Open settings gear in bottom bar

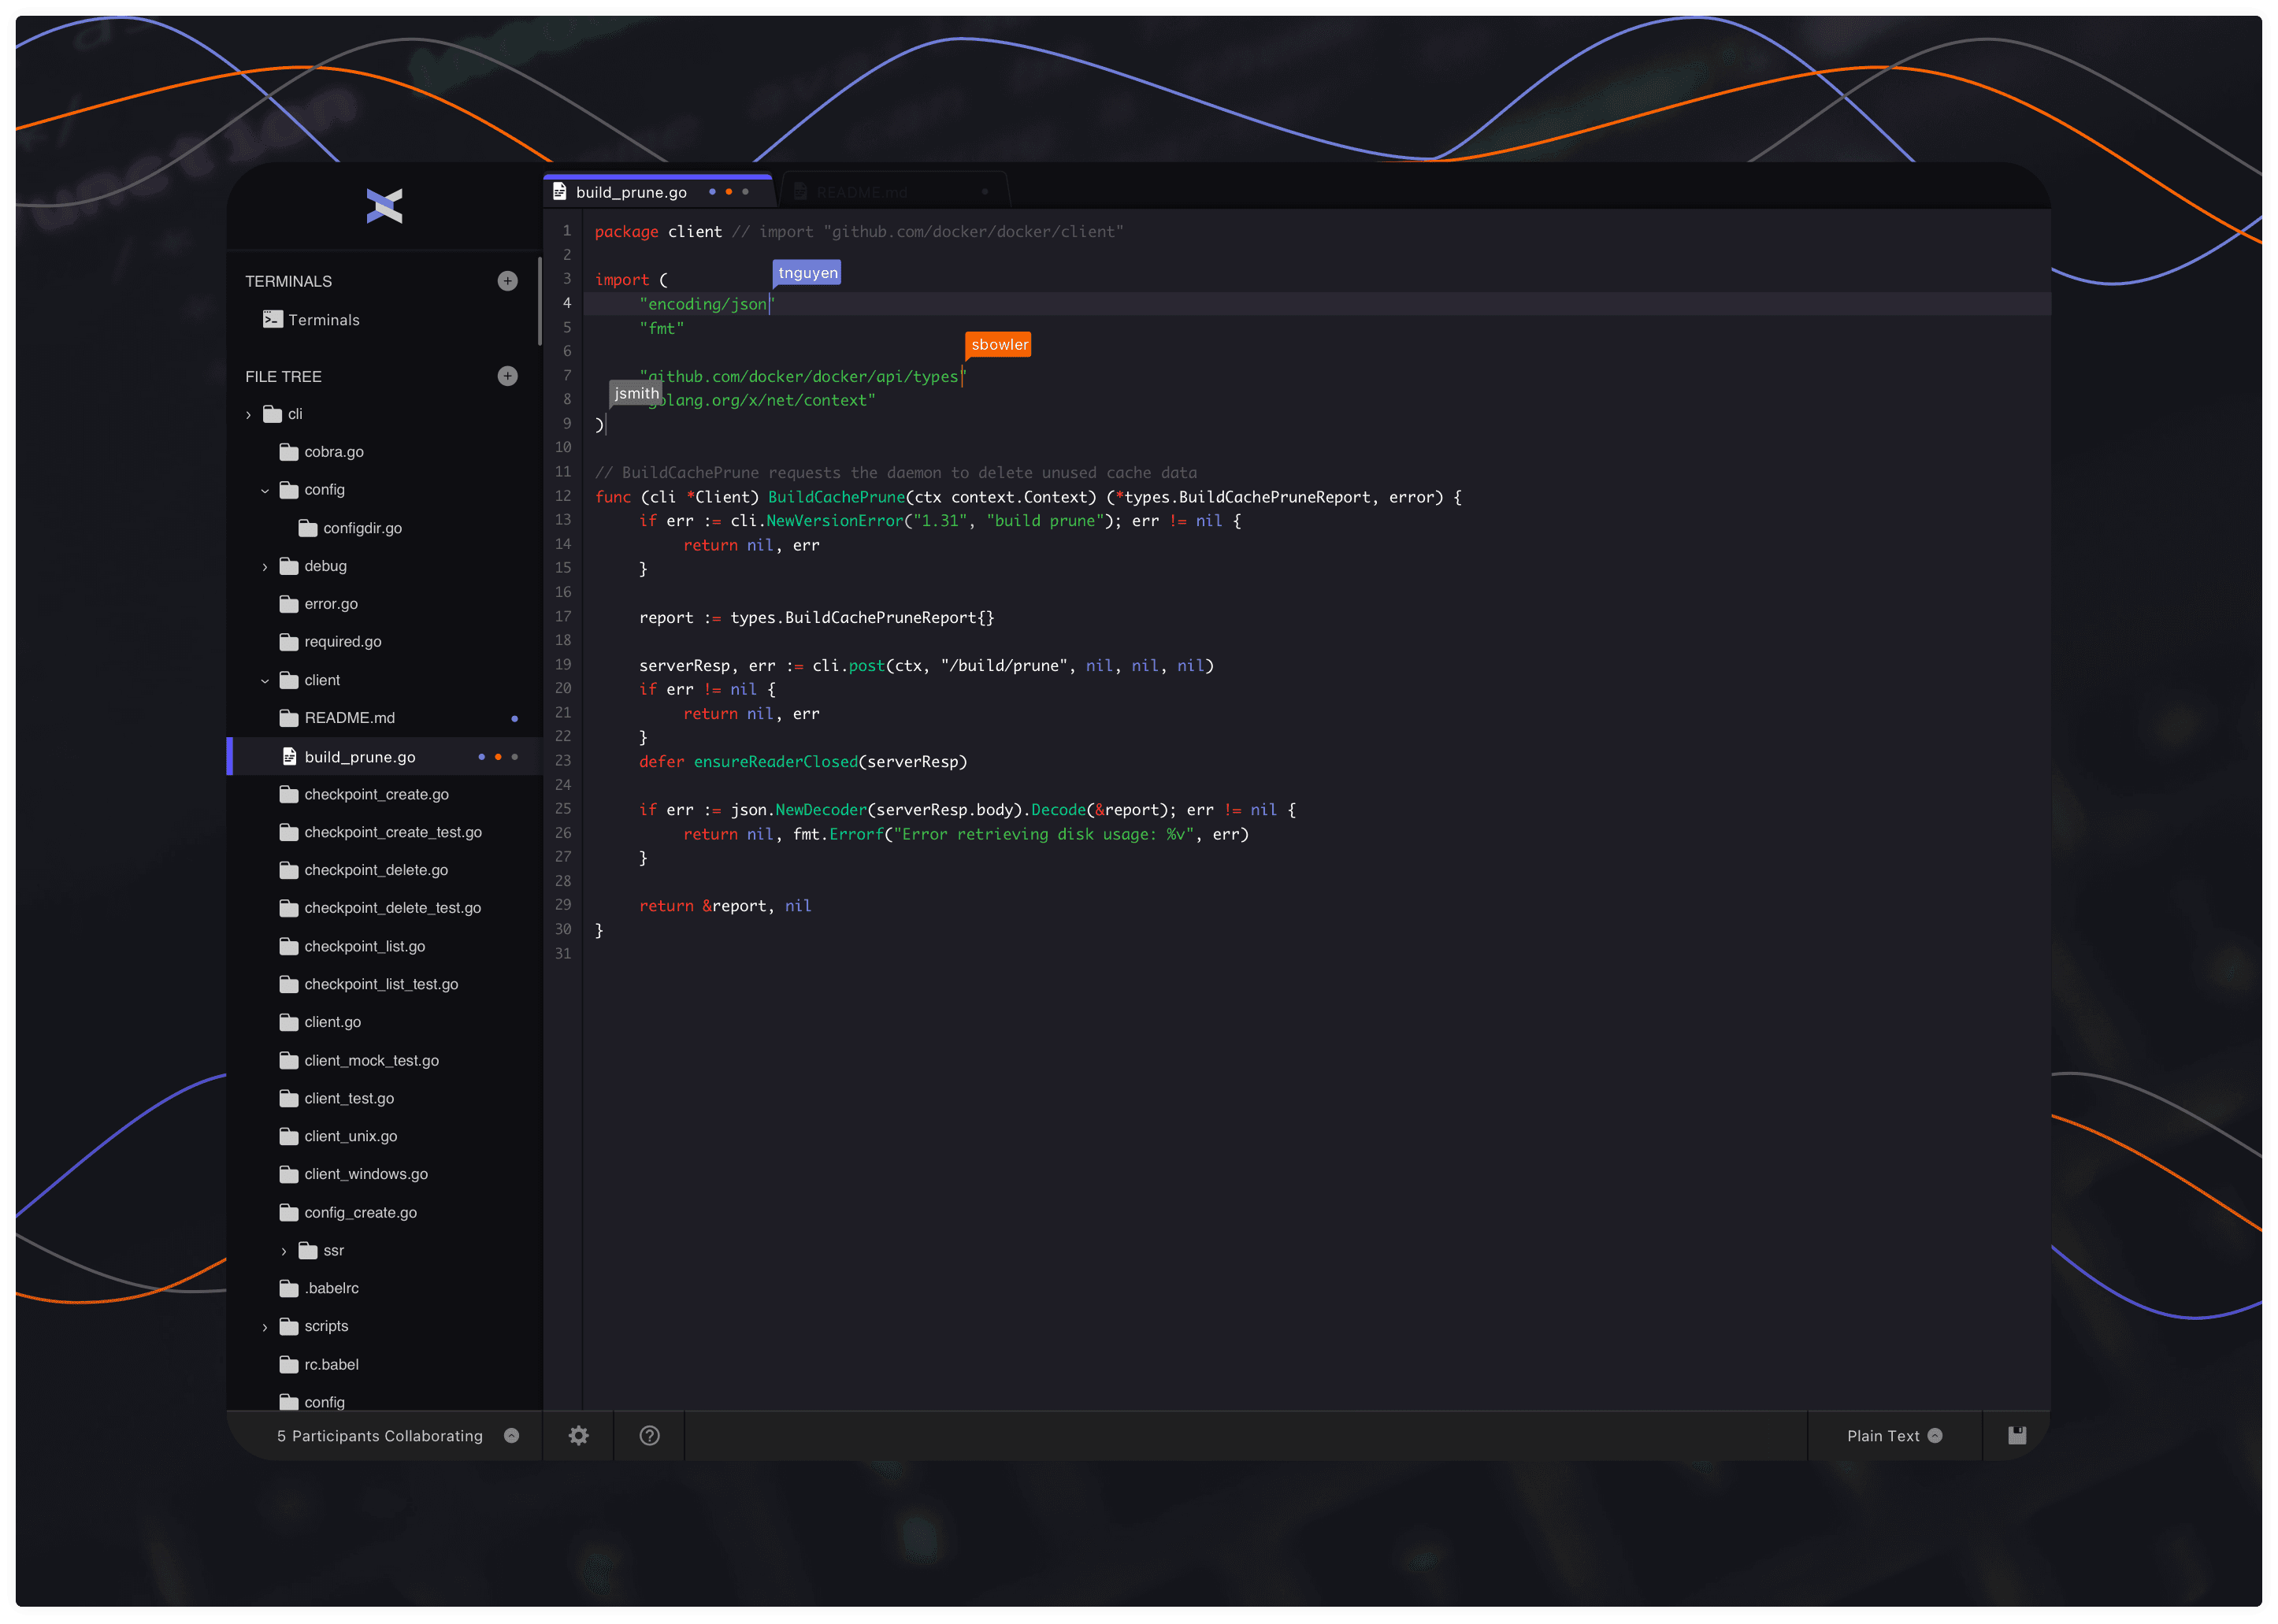(x=578, y=1436)
